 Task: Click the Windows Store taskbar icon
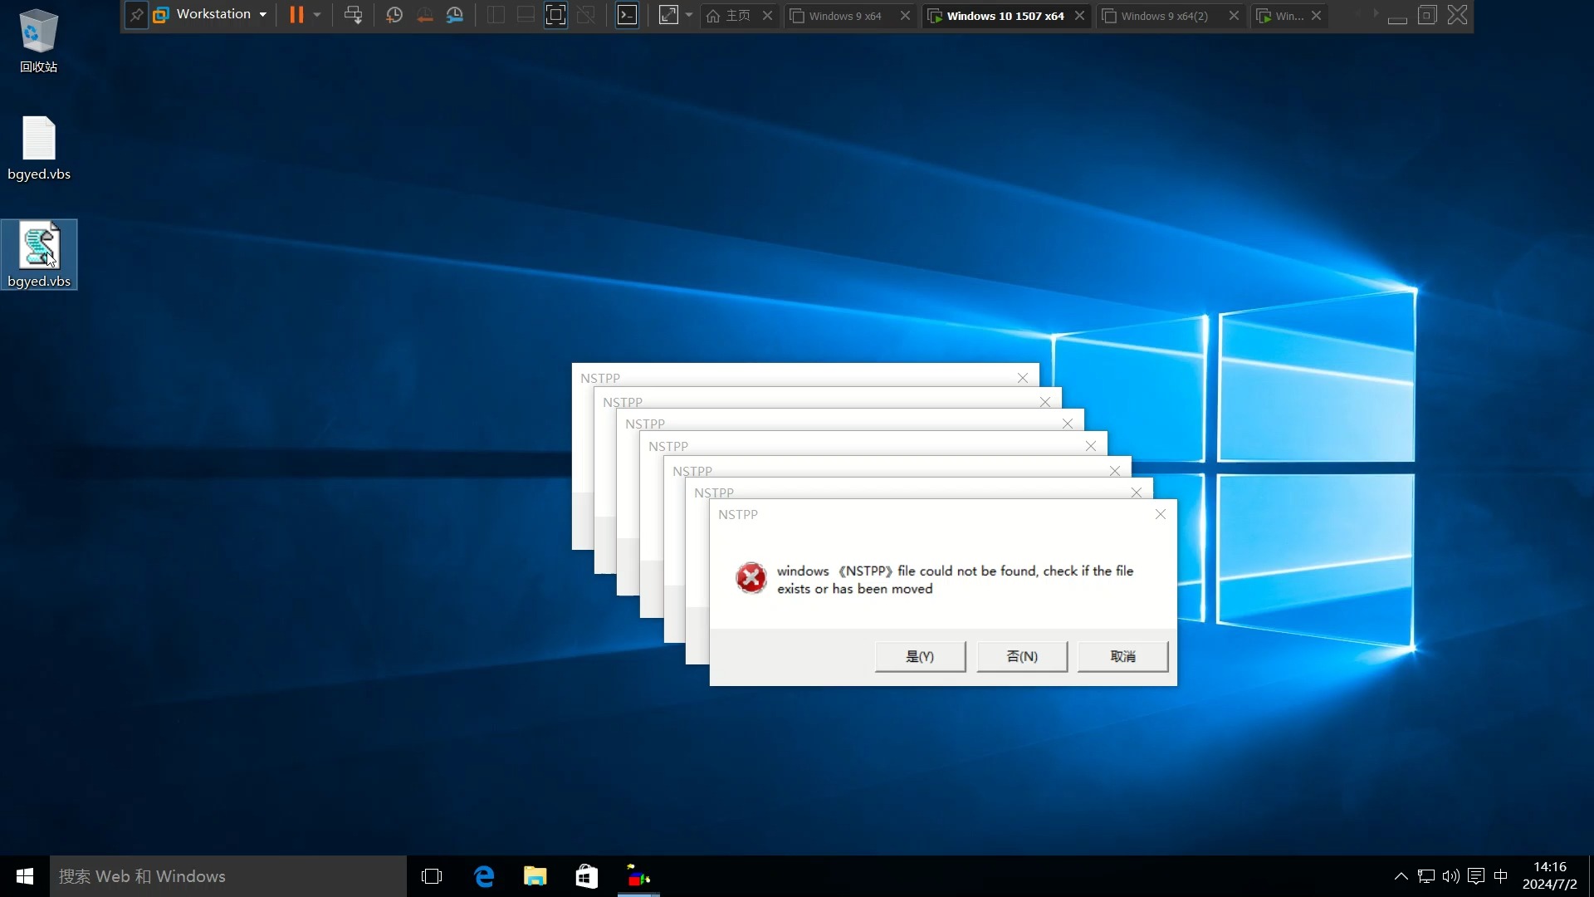(x=585, y=876)
